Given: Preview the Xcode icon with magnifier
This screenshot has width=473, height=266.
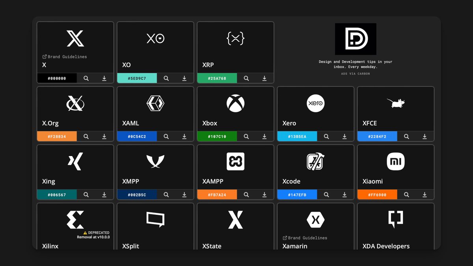Looking at the screenshot, I should [326, 195].
